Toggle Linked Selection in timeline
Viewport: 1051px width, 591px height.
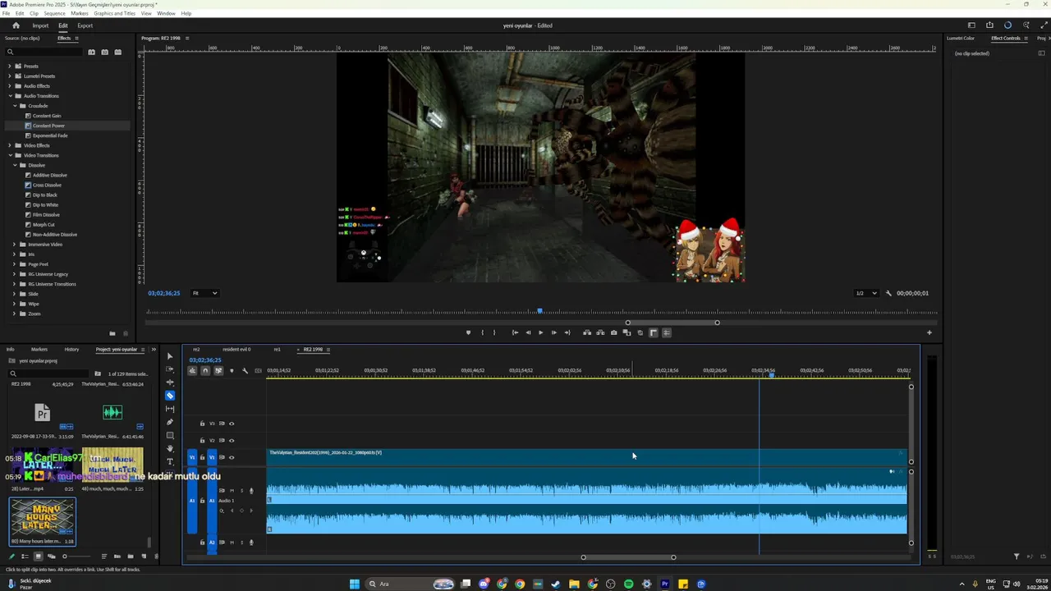coord(218,371)
